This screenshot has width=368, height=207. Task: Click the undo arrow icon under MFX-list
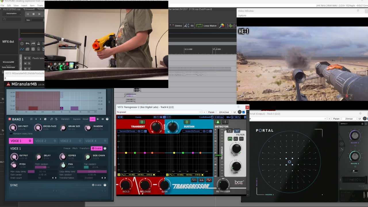(x=27, y=43)
